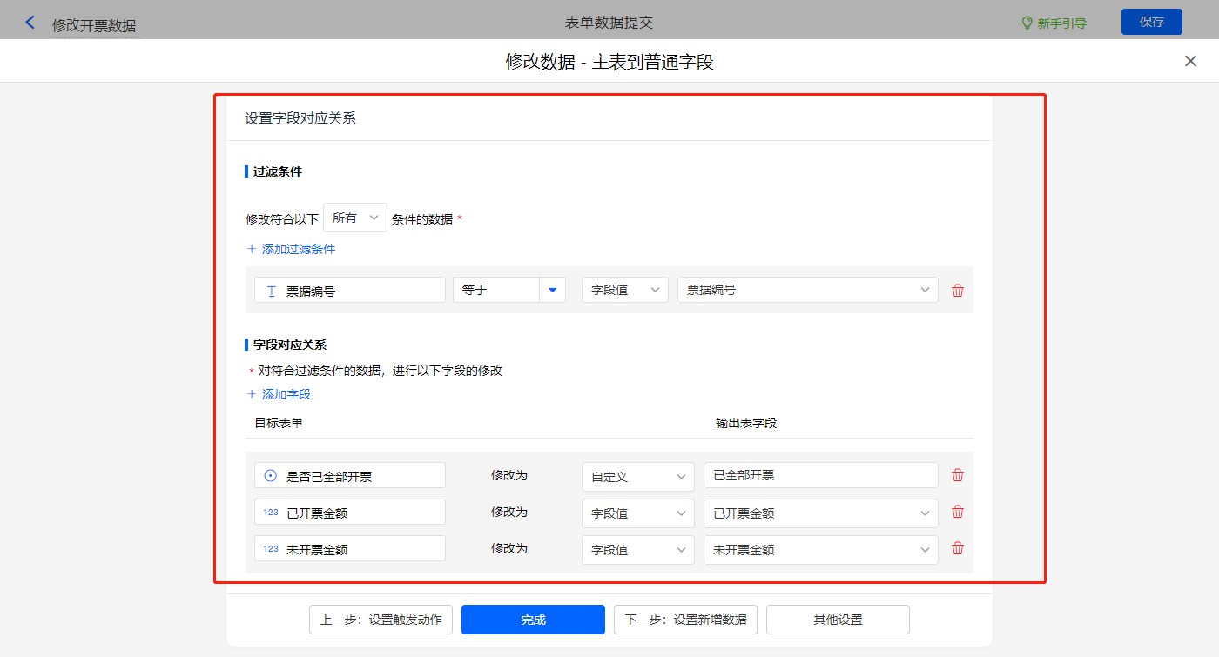Open the 已开票金额 output field dropdown
Image resolution: width=1219 pixels, height=657 pixels.
click(x=820, y=513)
